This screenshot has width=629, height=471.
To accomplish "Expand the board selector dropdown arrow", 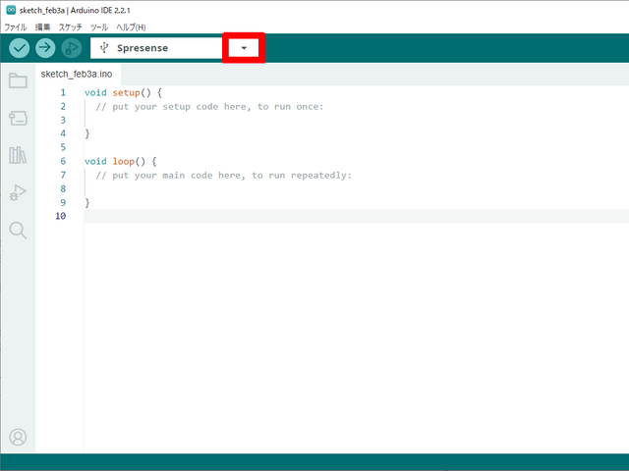I will (x=244, y=48).
